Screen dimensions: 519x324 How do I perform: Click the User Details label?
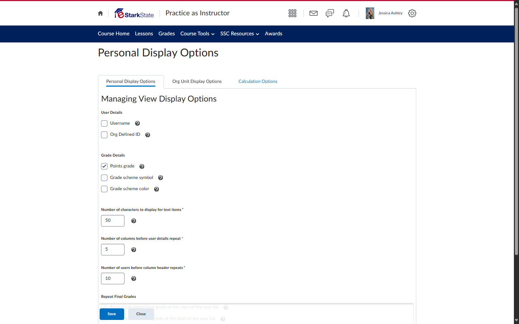click(112, 113)
